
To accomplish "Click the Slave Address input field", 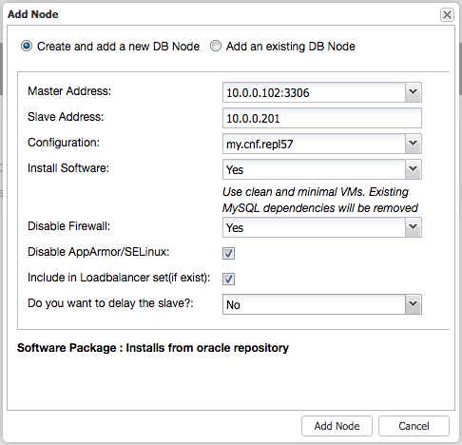I will point(322,118).
